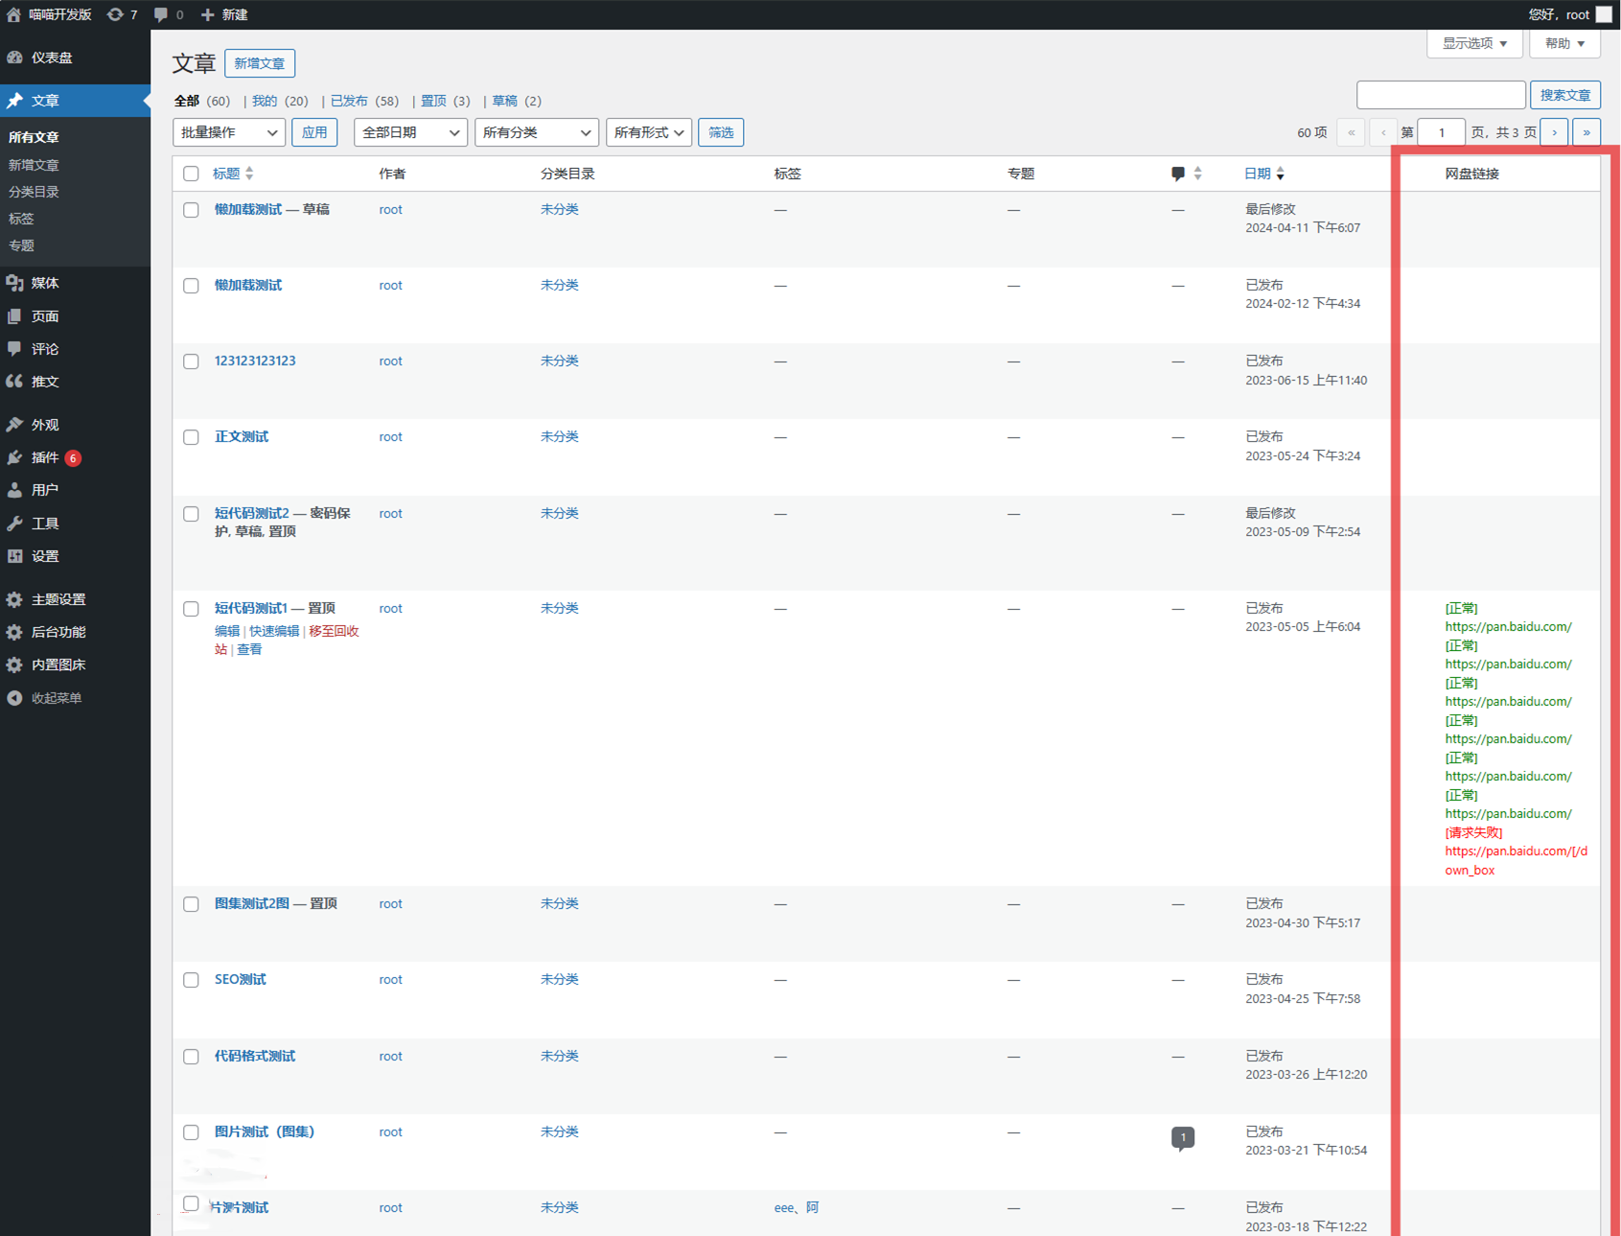Open the comment count bubble on 图片测试 row
Viewport: 1621px width, 1236px height.
click(1182, 1137)
